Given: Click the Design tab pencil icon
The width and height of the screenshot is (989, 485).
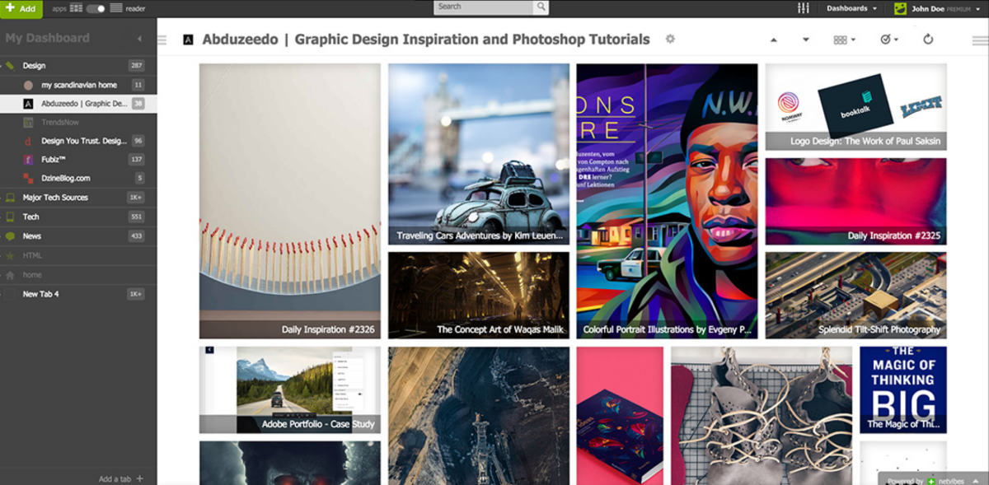Looking at the screenshot, I should click(x=10, y=65).
